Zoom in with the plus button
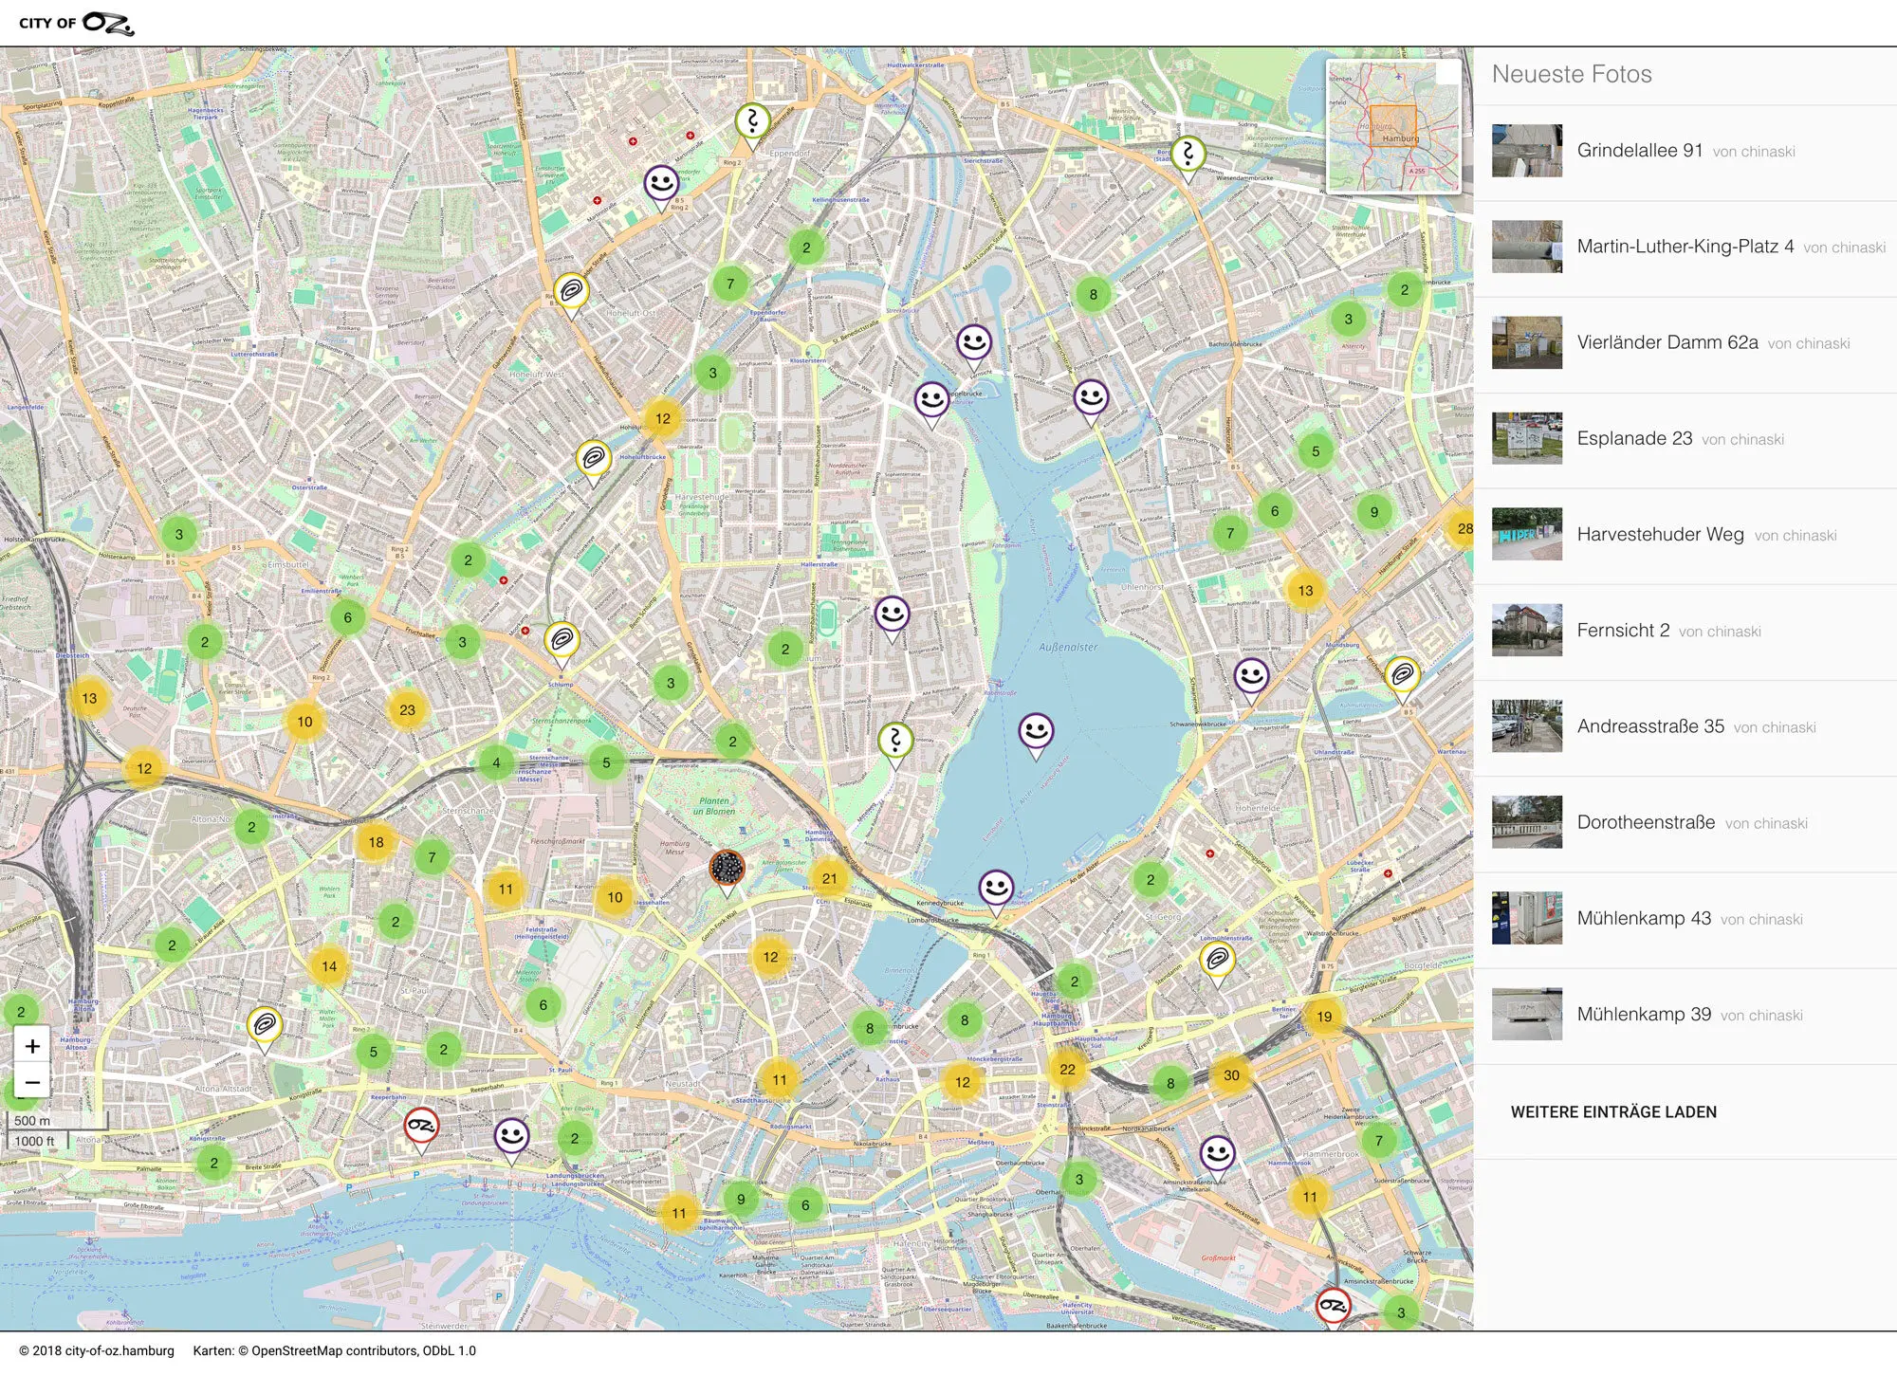The width and height of the screenshot is (1897, 1376). coord(32,1046)
